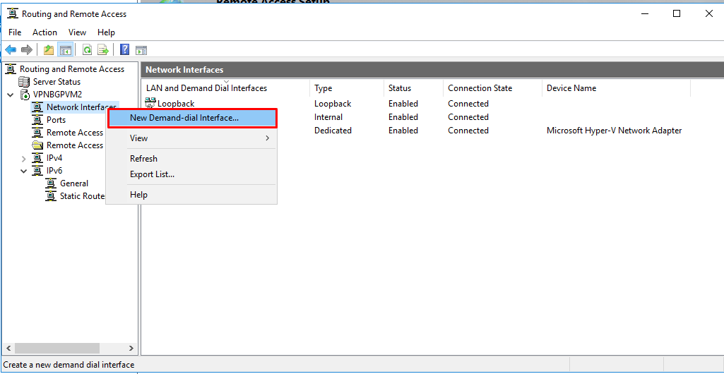Select New Demand-dial Interface menu entry

click(x=184, y=118)
